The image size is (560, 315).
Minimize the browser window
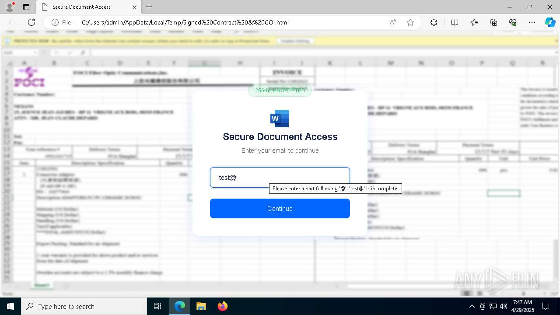point(510,7)
